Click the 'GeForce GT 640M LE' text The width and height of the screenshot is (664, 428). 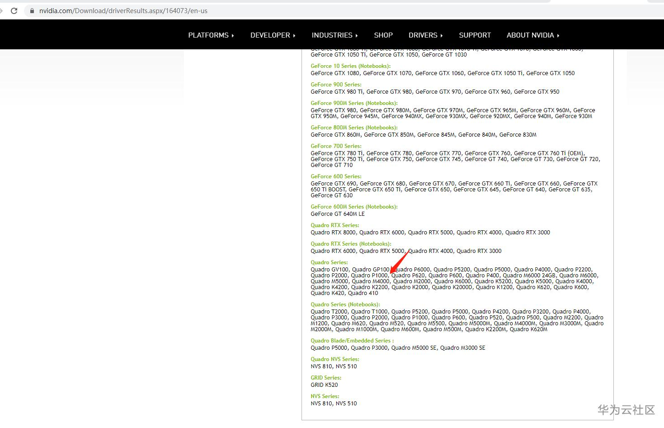pyautogui.click(x=338, y=214)
